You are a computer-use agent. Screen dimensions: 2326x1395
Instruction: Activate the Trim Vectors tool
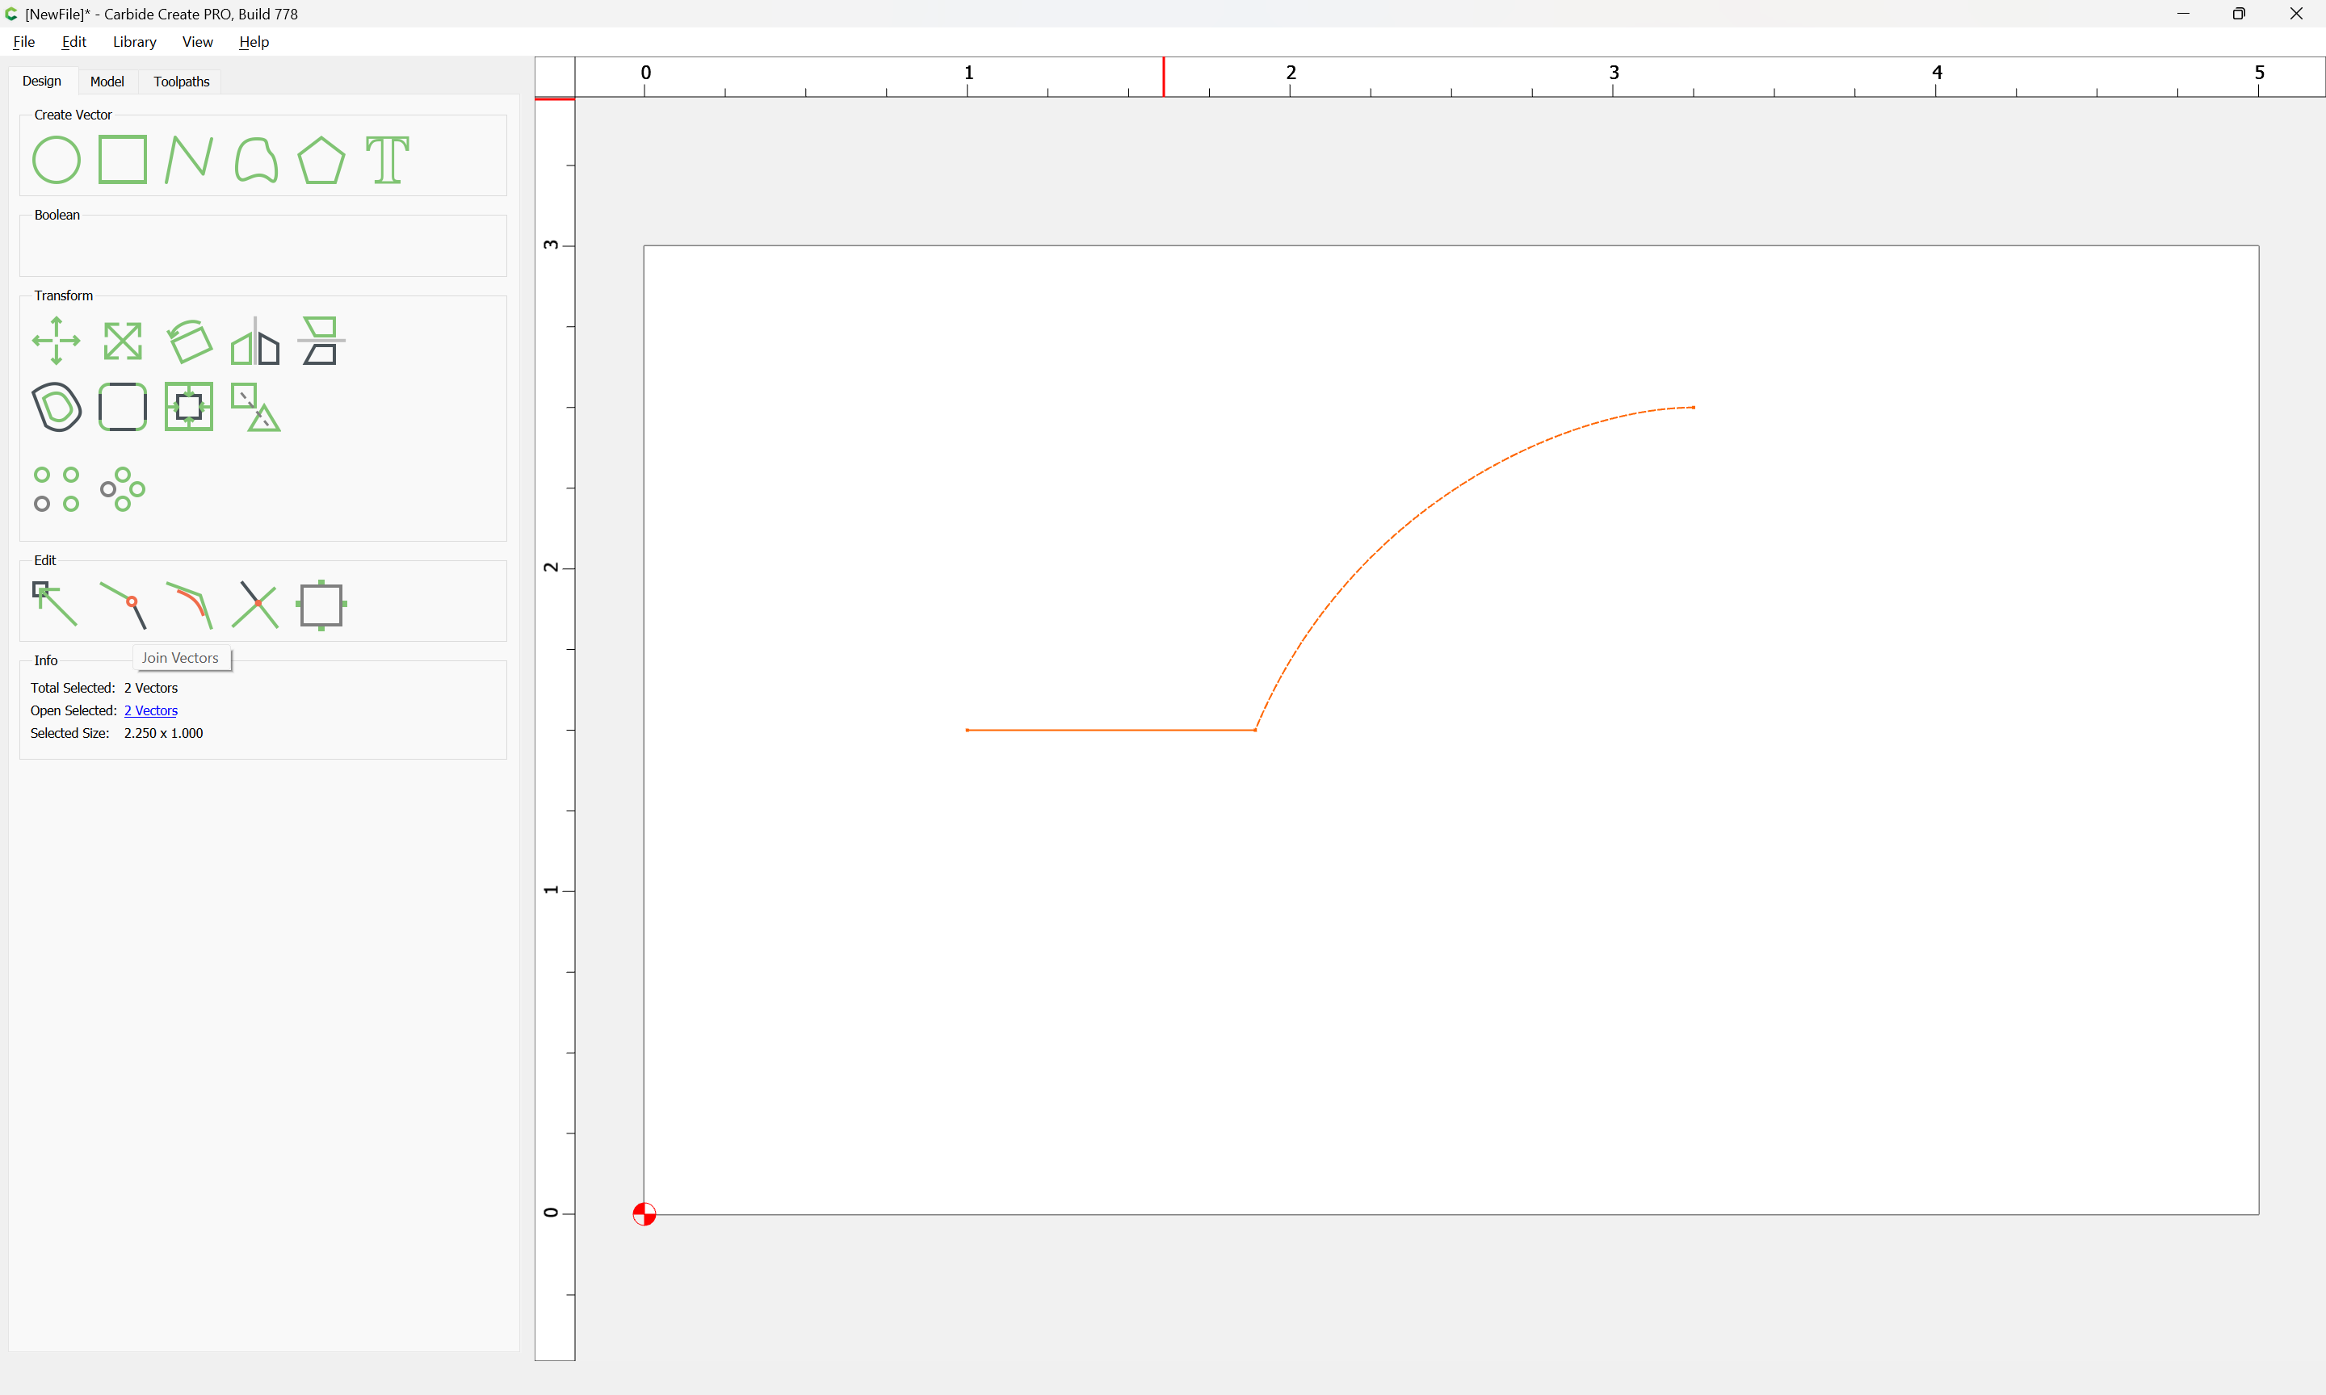coord(256,605)
